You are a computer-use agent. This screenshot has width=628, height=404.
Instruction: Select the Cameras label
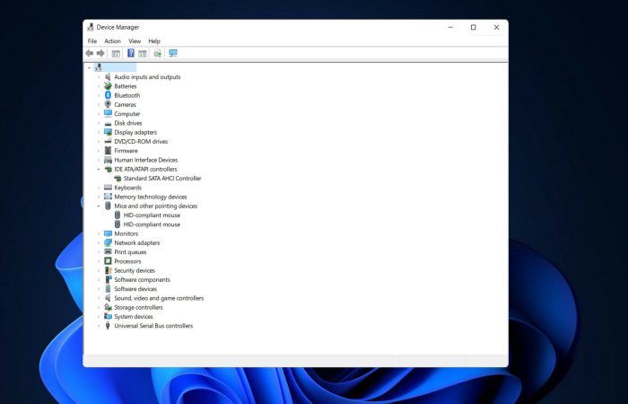[x=125, y=105]
